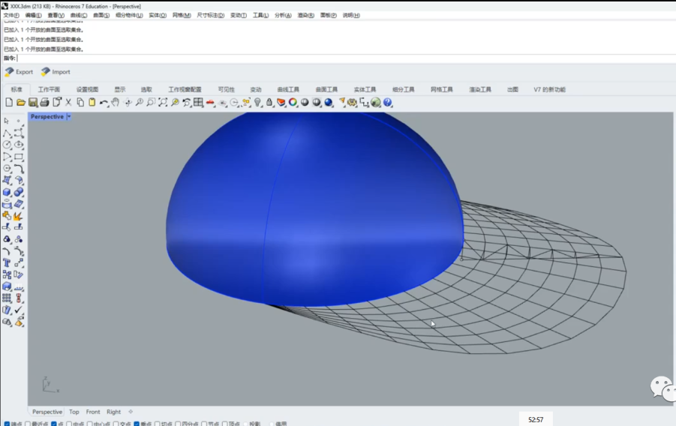Click the Undo arrow icon
The image size is (676, 426).
pos(104,103)
